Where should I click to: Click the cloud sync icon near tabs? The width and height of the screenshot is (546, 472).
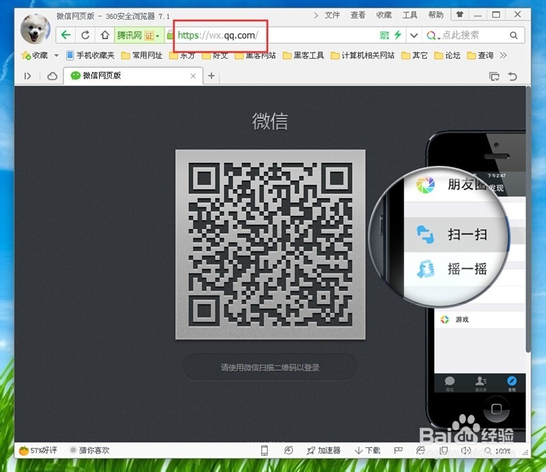[53, 76]
